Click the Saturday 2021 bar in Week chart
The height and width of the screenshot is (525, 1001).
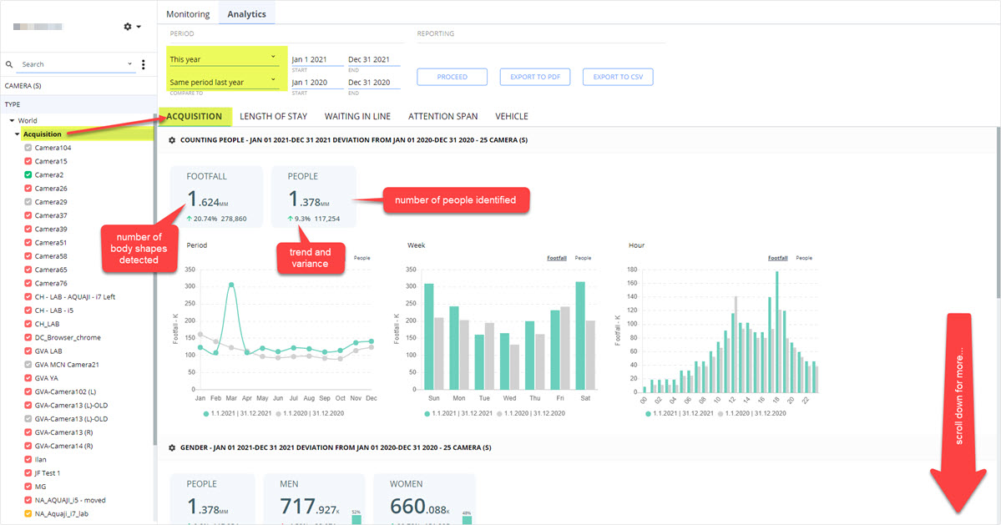580,336
